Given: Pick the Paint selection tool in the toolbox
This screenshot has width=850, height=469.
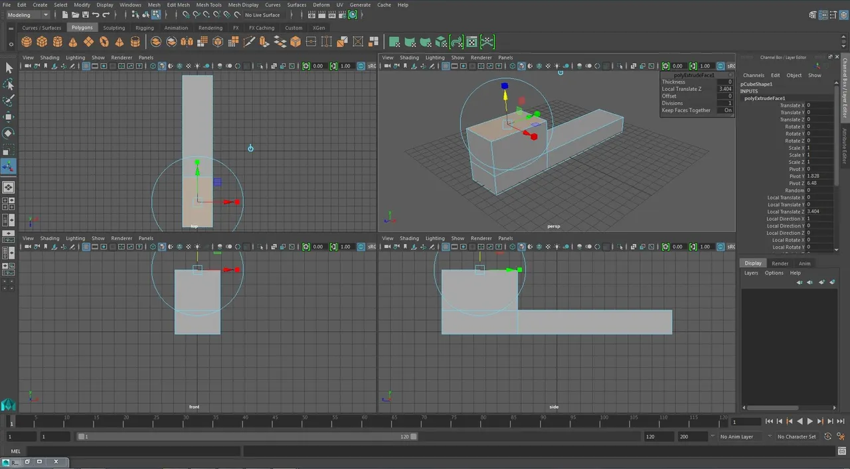Looking at the screenshot, I should (x=9, y=101).
